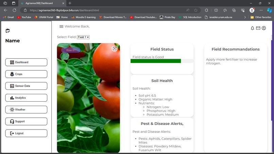274x154 pixels.
Task: Open the Browser essentials heart icon
Action: (243, 10)
